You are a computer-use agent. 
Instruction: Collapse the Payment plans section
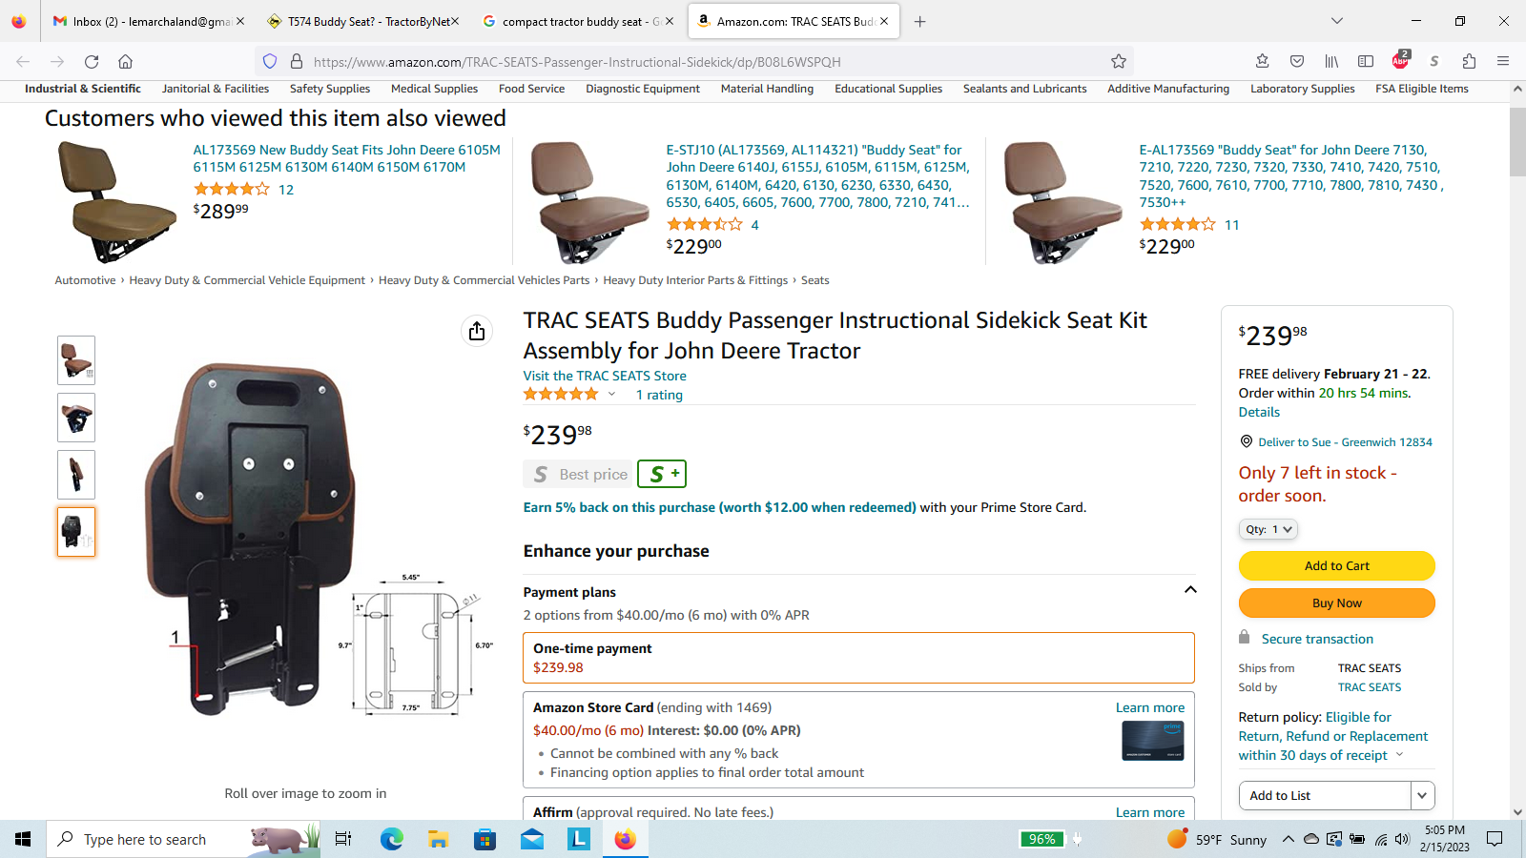tap(1190, 590)
